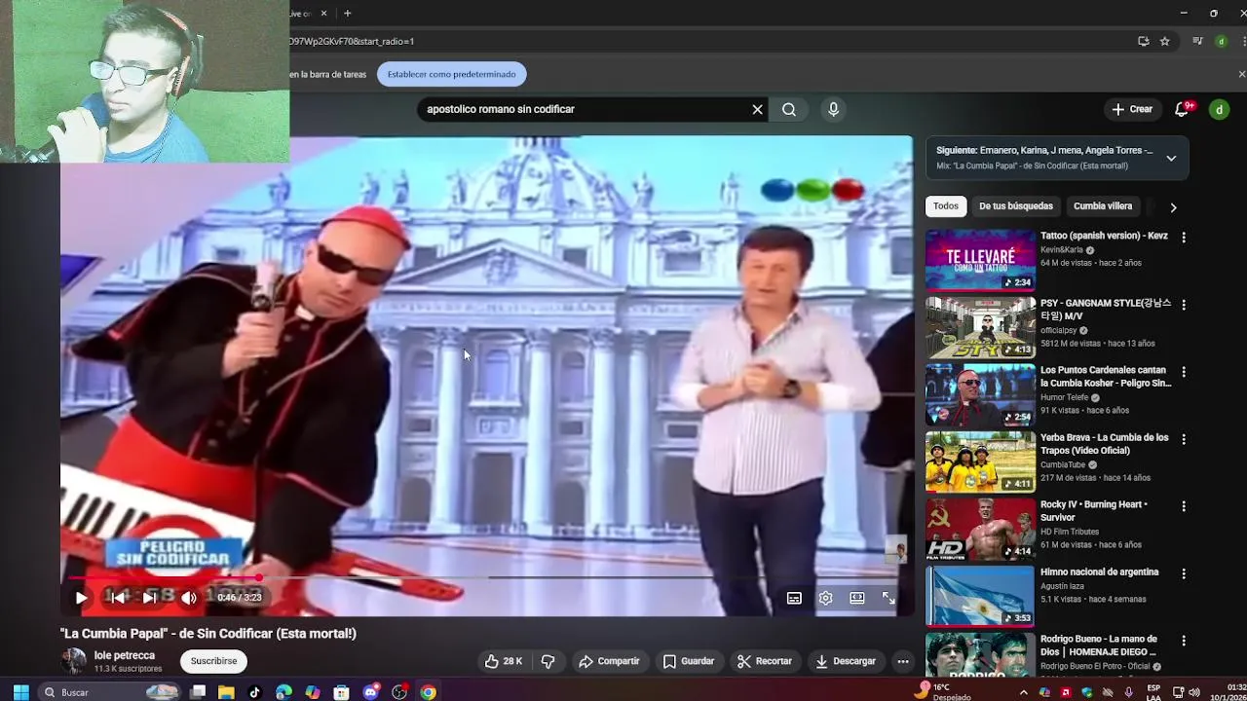Open more actions three-dot menu

pyautogui.click(x=903, y=661)
